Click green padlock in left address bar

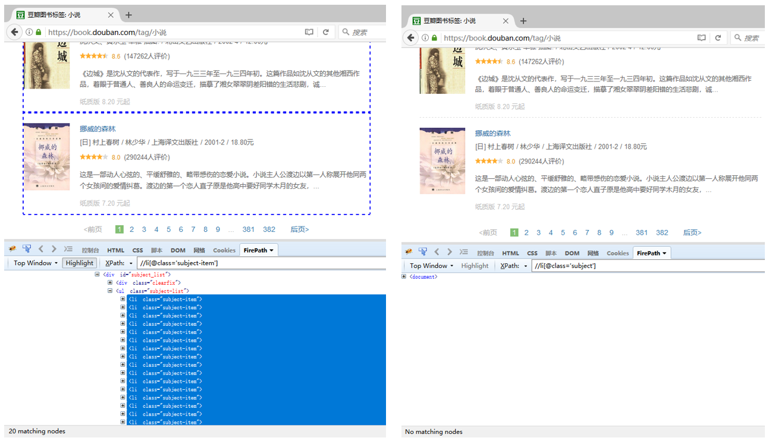pos(39,32)
